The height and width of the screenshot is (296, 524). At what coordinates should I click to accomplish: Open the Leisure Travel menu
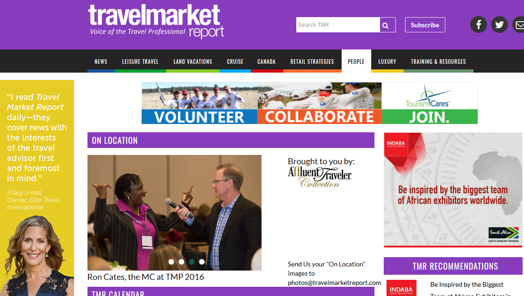point(140,62)
